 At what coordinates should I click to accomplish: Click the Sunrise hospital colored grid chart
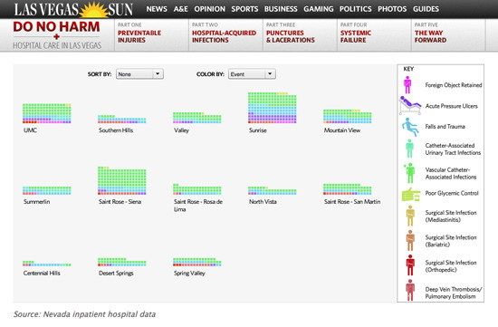[273, 108]
